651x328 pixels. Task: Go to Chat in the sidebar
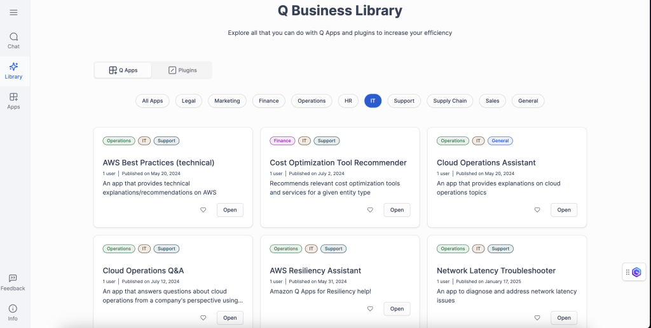14,41
